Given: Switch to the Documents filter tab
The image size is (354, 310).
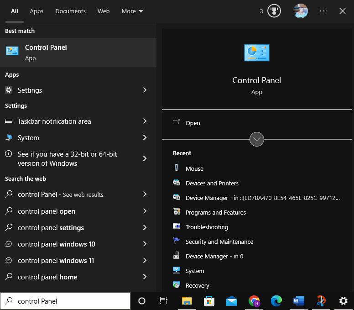Looking at the screenshot, I should click(70, 11).
